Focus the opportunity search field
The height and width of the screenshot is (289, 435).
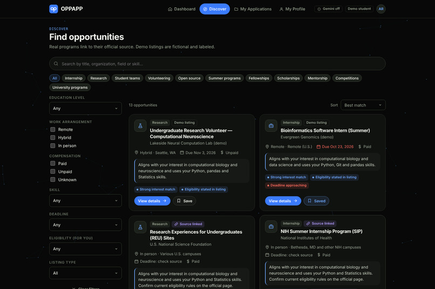(217, 64)
